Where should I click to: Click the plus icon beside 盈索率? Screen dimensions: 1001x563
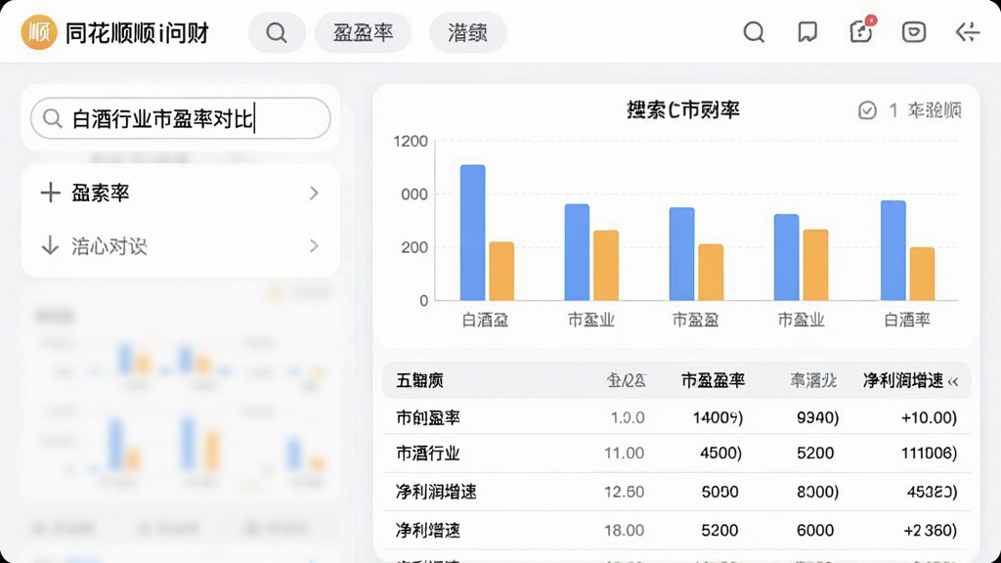50,193
